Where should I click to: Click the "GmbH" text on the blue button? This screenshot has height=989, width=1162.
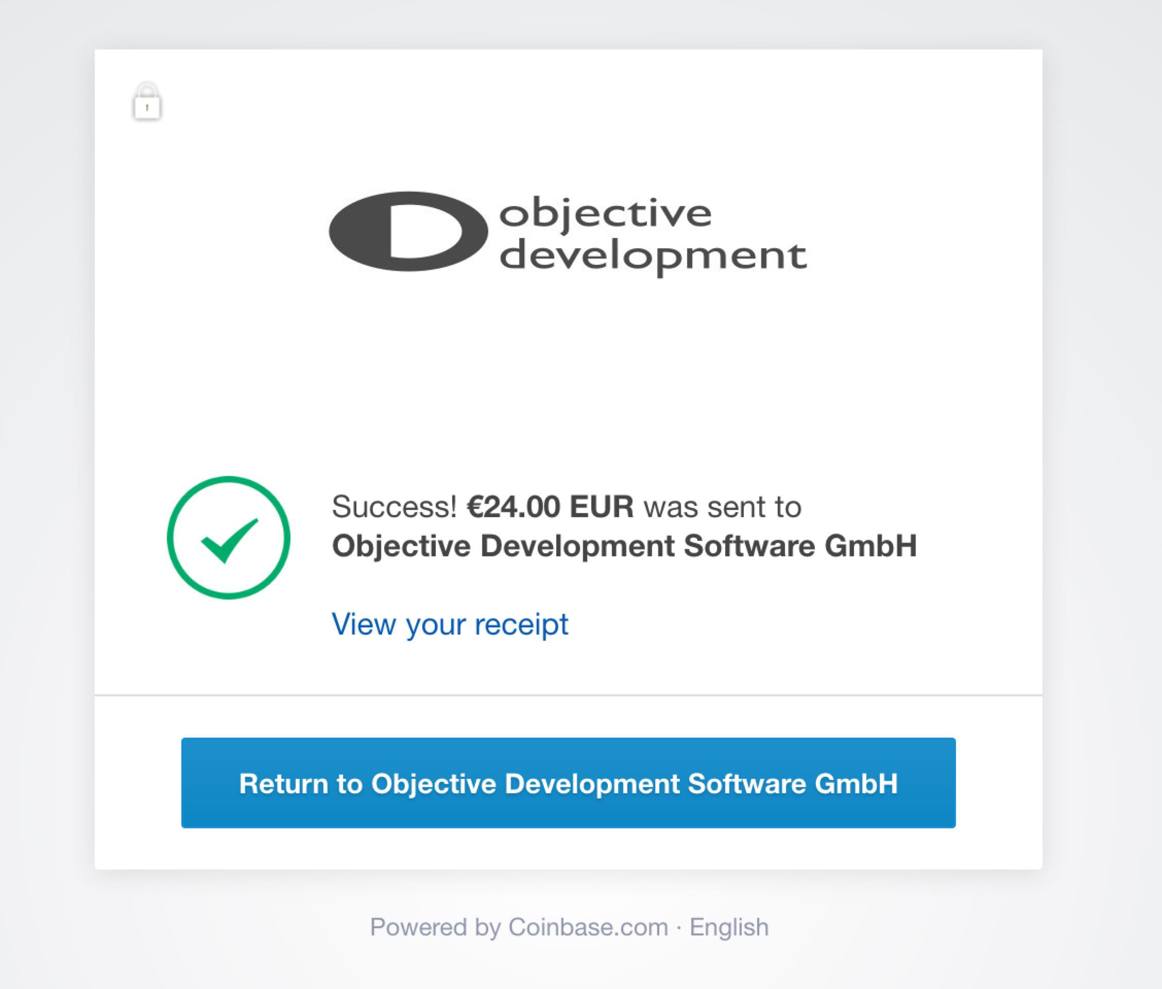[856, 783]
